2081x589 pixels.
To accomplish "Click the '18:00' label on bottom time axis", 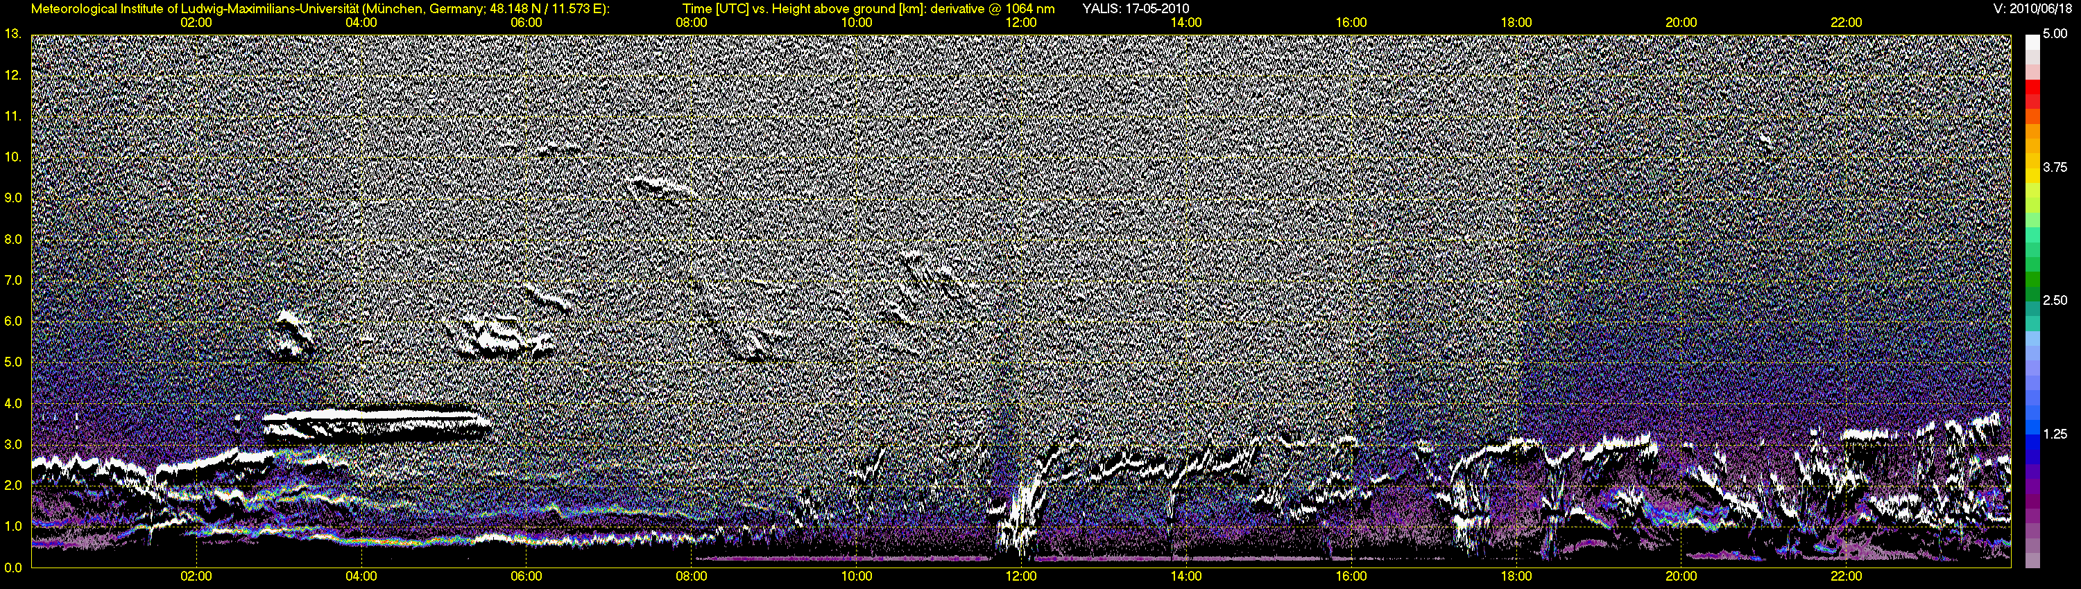I will (1516, 576).
